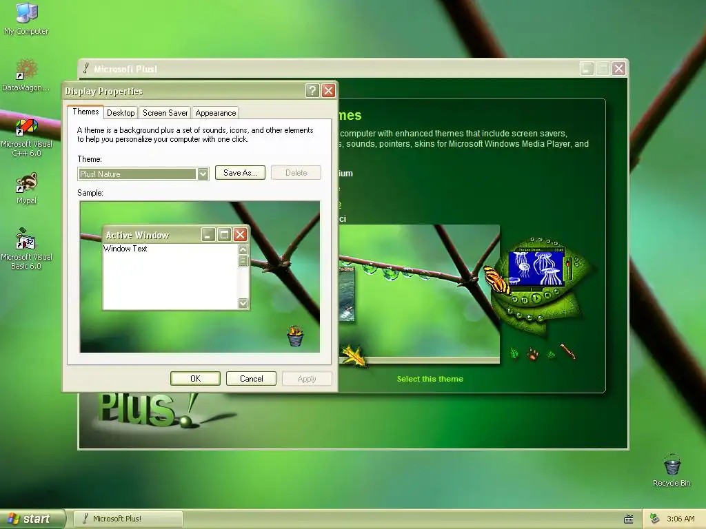Close the Microsoft Plus! window
The height and width of the screenshot is (529, 706).
pyautogui.click(x=618, y=69)
